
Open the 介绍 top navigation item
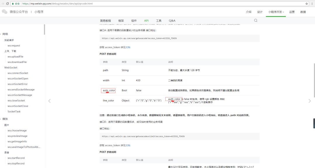click(x=249, y=12)
